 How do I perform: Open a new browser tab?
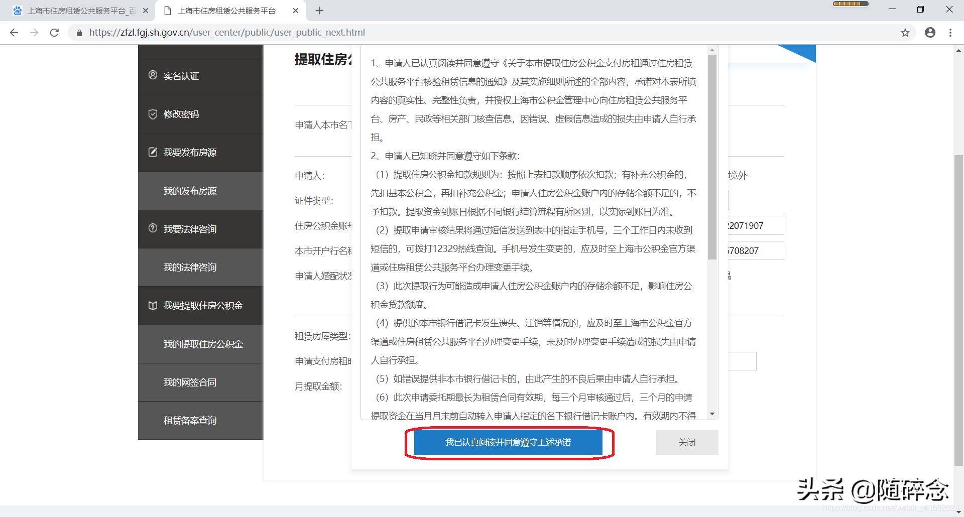tap(319, 10)
